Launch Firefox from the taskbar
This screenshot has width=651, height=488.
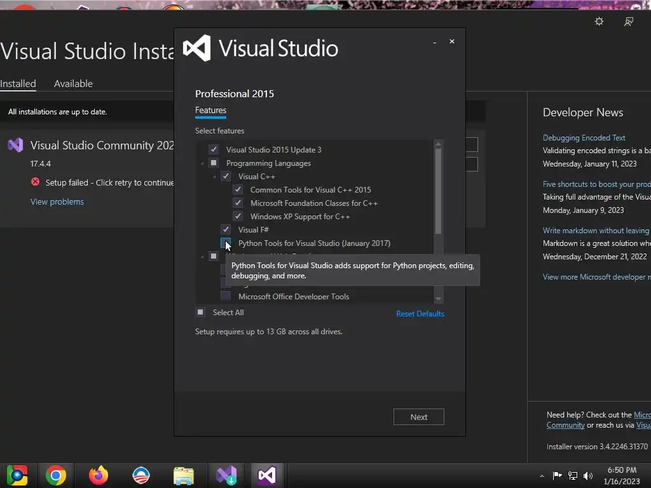coord(99,475)
